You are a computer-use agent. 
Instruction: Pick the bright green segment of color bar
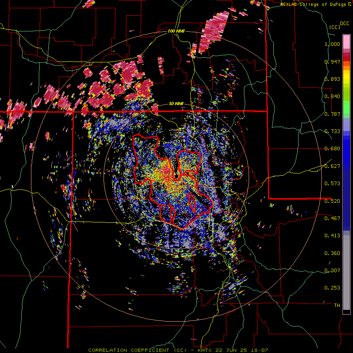[346, 107]
